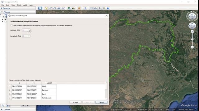The width and height of the screenshot is (199, 111).
Task: Open the Tools menu
Action: coord(19,5)
